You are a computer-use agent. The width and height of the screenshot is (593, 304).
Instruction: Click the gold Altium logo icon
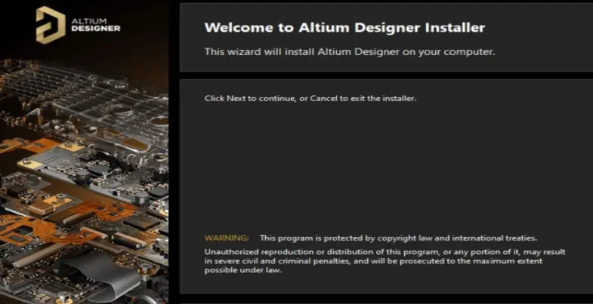coord(51,25)
